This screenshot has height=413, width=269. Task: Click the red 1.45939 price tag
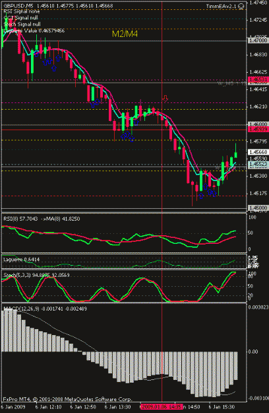pos(258,129)
